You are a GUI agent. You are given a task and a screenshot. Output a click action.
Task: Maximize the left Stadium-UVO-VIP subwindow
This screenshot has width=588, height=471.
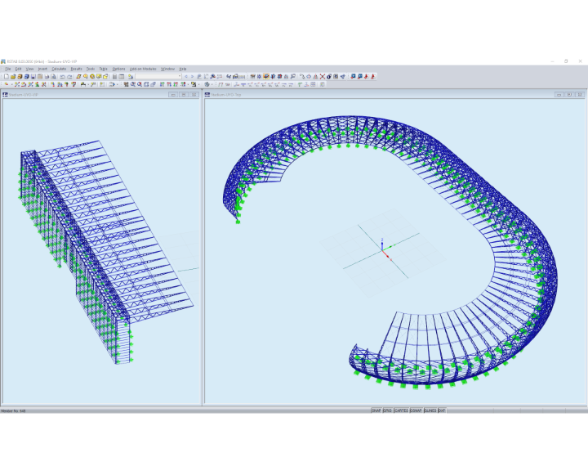pos(184,95)
